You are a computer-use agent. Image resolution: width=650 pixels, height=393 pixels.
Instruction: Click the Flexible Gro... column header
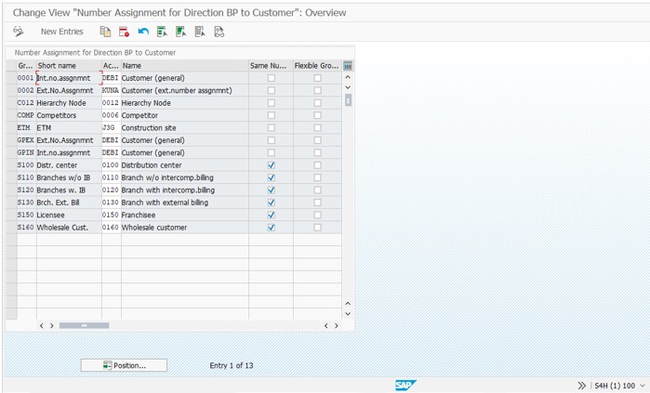click(317, 65)
